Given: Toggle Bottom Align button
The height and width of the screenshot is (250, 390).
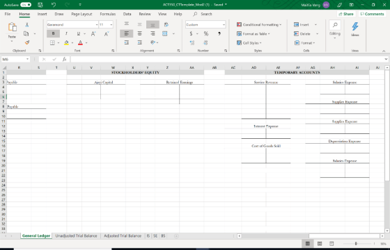Looking at the screenshot, I should point(153,24).
